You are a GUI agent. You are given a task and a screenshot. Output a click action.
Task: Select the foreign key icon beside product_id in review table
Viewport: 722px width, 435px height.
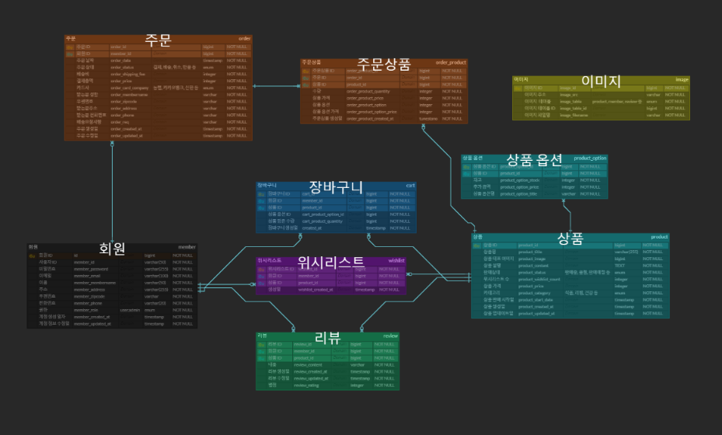(262, 359)
